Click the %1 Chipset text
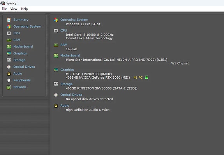Image resolution: width=224 pixels, height=155 pixels. click(180, 63)
